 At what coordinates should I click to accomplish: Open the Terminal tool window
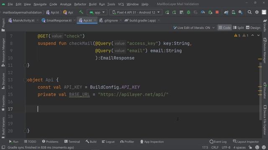coord(72,142)
